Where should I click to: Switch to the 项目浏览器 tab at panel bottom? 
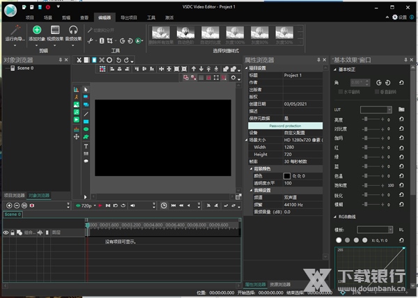(x=14, y=196)
